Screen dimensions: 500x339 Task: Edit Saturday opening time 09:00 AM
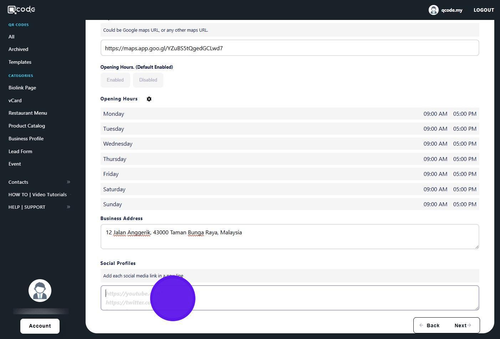[435, 189]
